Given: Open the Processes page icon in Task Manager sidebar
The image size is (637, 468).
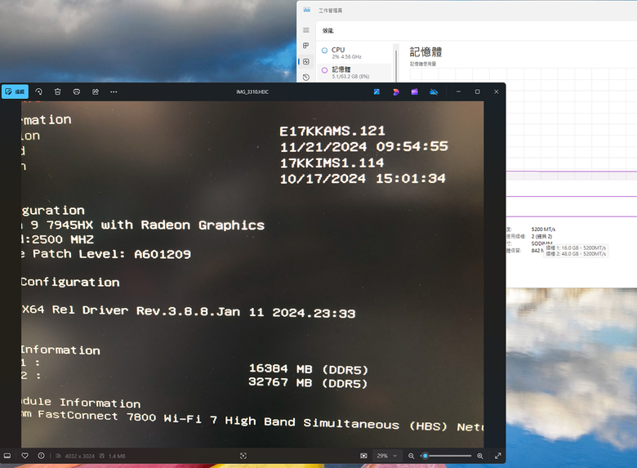Looking at the screenshot, I should point(306,46).
